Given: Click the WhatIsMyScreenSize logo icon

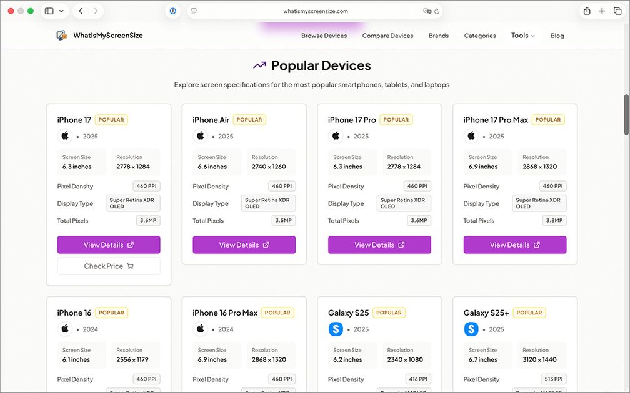Looking at the screenshot, I should click(x=61, y=36).
